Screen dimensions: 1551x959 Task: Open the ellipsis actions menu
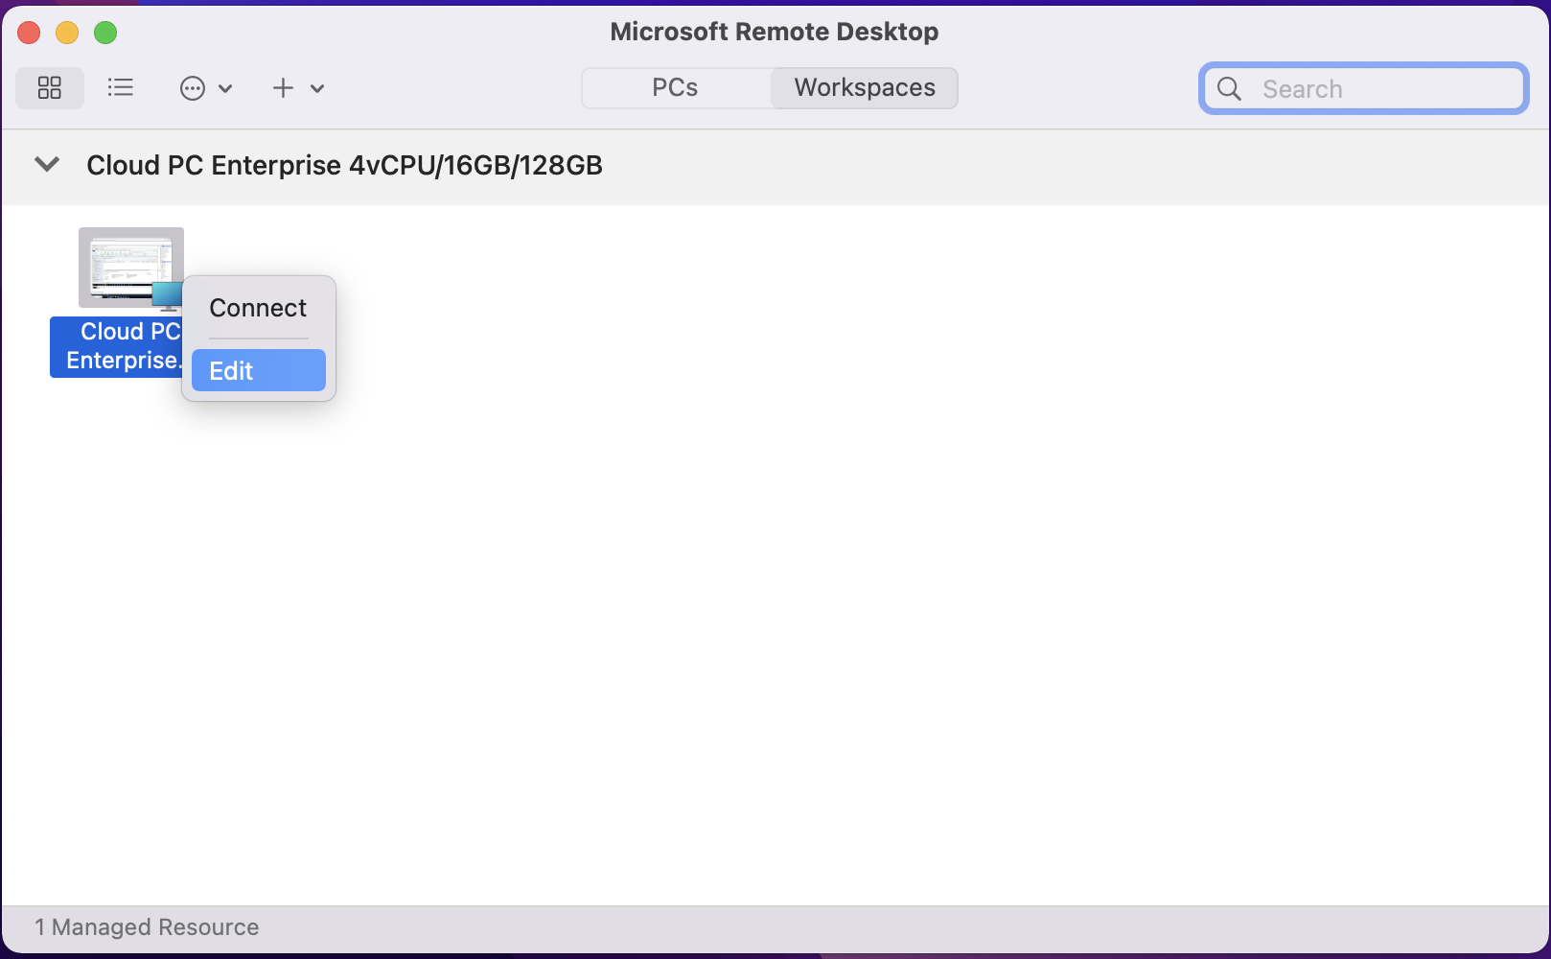[x=193, y=88]
